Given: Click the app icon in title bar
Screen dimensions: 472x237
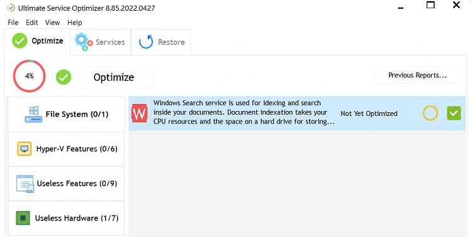Looking at the screenshot, I should 11,8.
